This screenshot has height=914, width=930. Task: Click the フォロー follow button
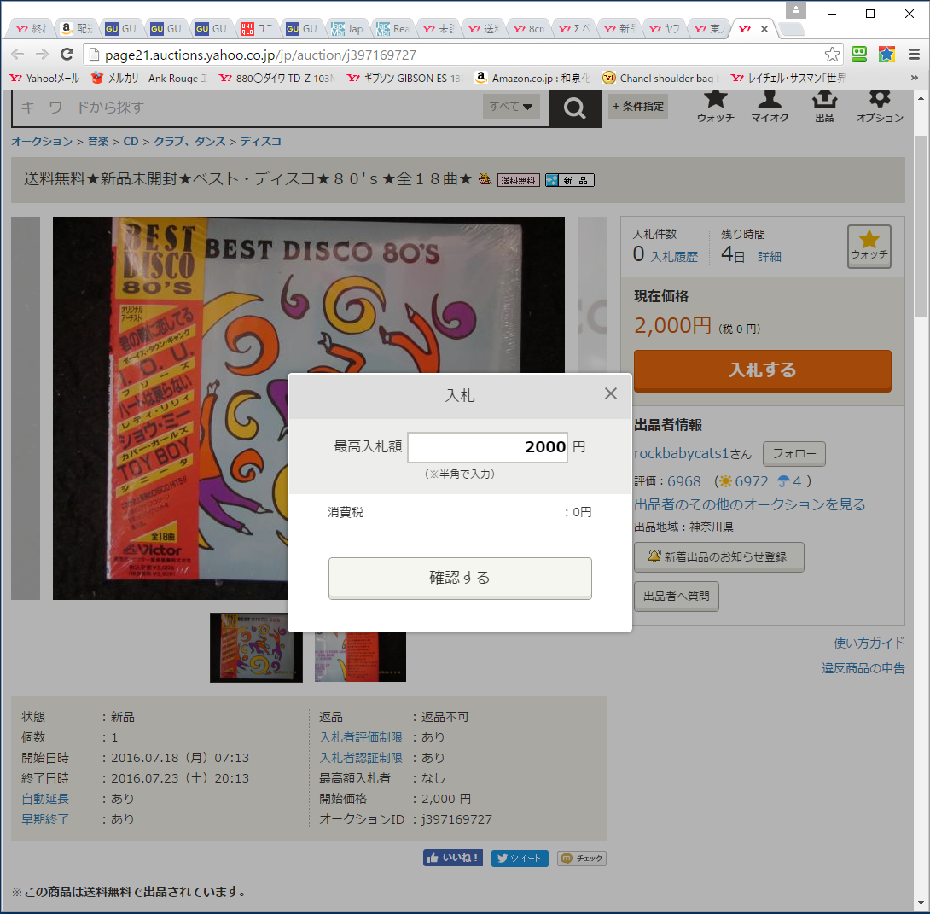tap(793, 454)
